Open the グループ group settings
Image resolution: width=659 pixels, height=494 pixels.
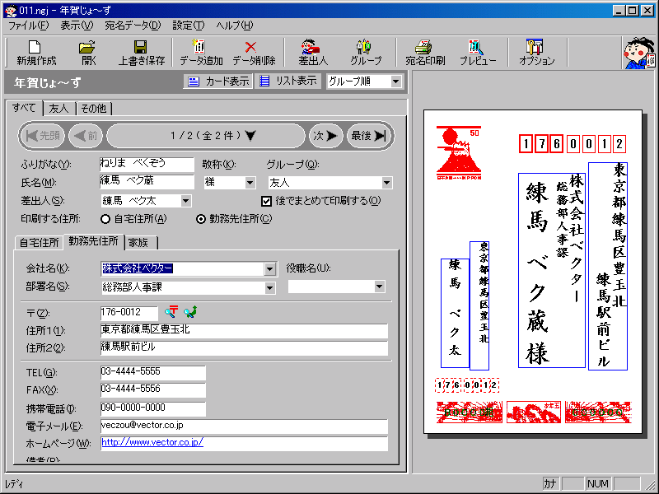(366, 53)
